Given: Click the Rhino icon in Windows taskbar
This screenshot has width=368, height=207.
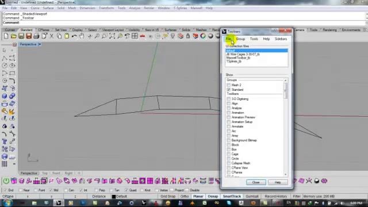Looking at the screenshot, I should pos(59,203).
